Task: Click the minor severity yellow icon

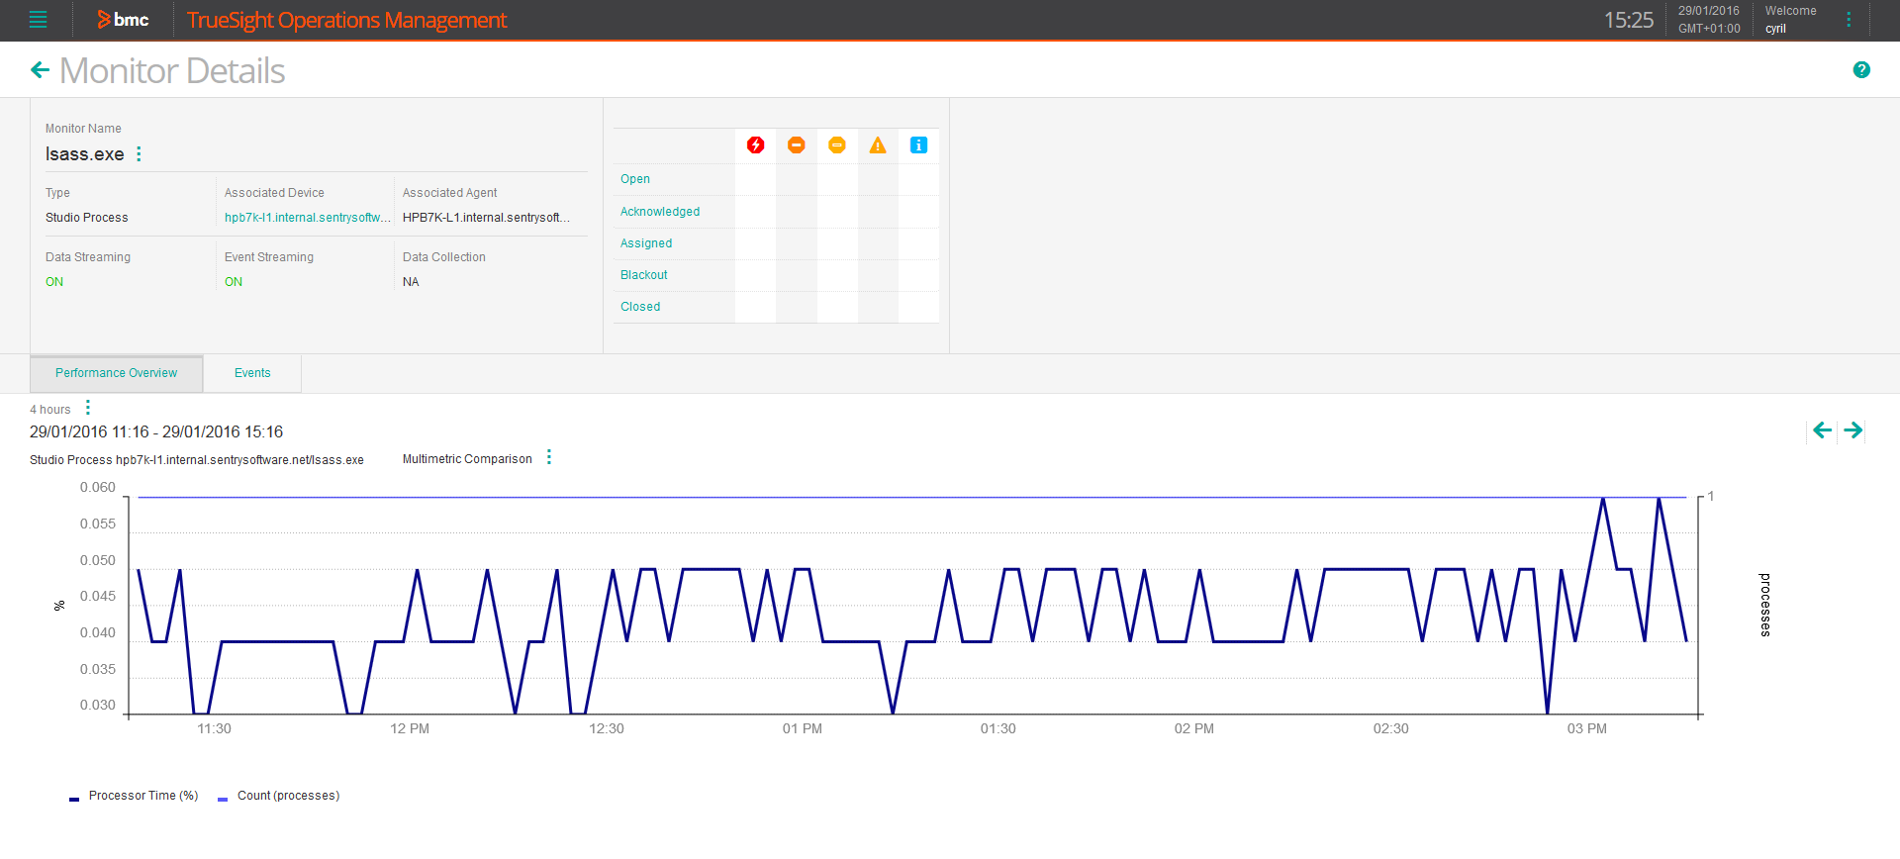Action: (x=837, y=145)
